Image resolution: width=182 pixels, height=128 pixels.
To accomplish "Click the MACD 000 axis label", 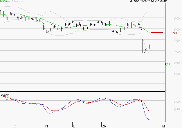I will click(177, 102).
